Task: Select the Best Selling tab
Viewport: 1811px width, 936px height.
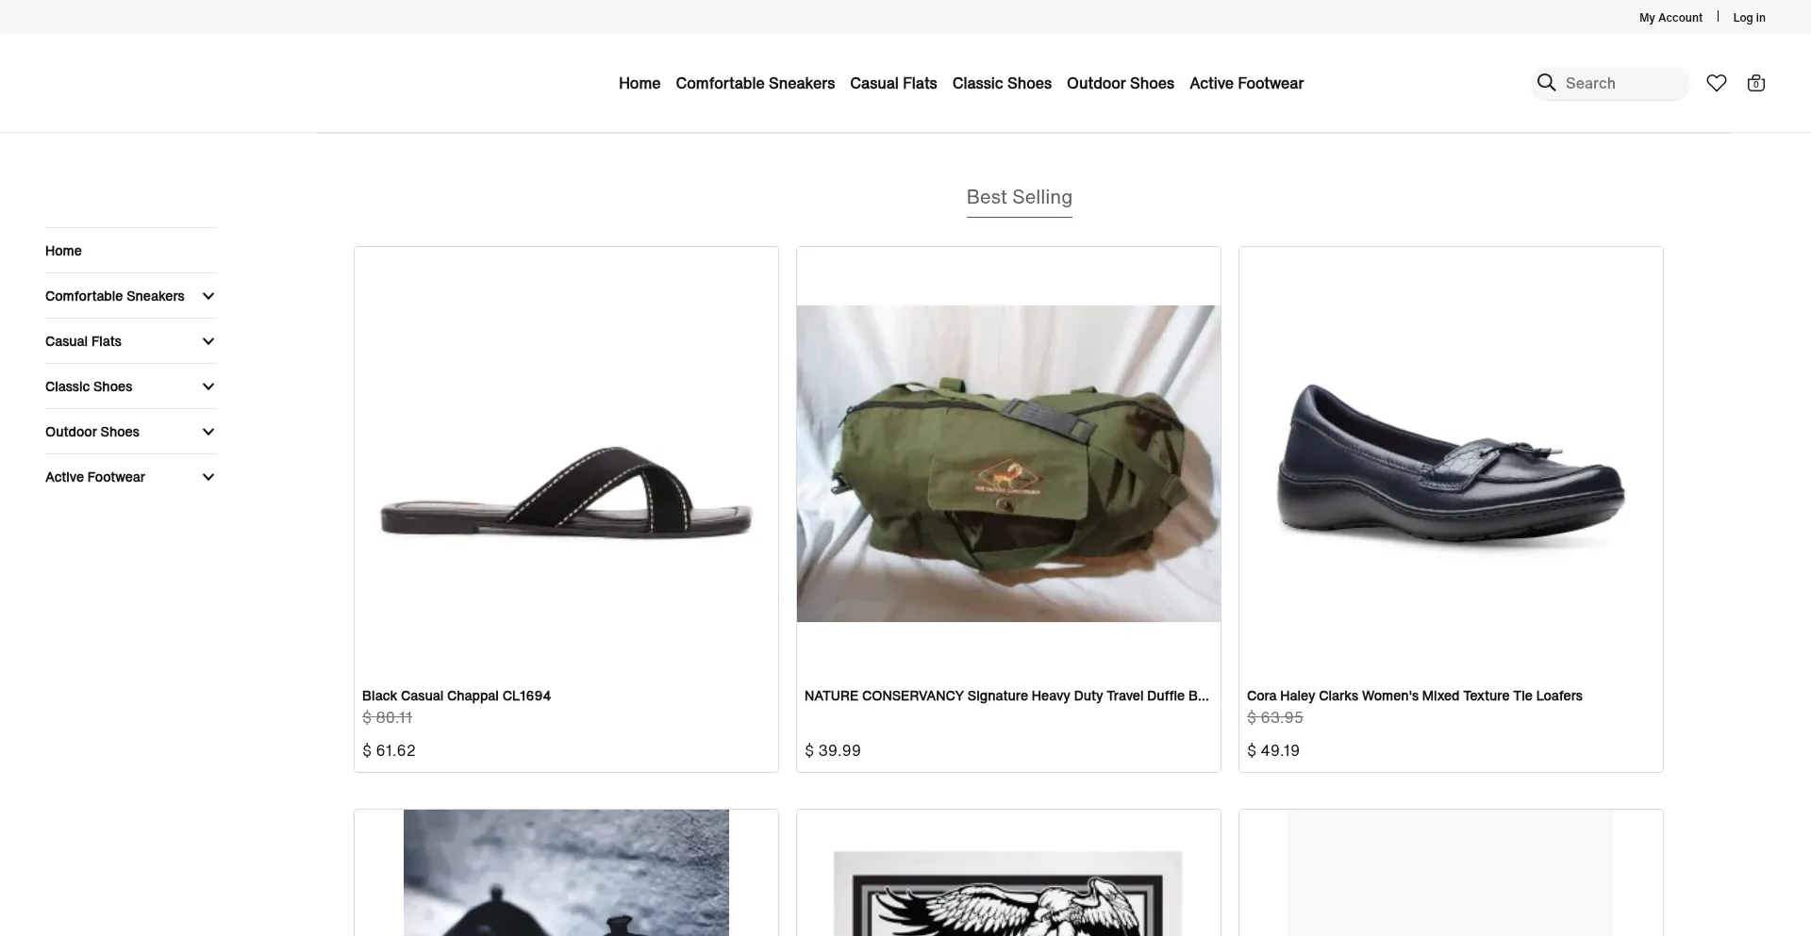Action: (1019, 197)
